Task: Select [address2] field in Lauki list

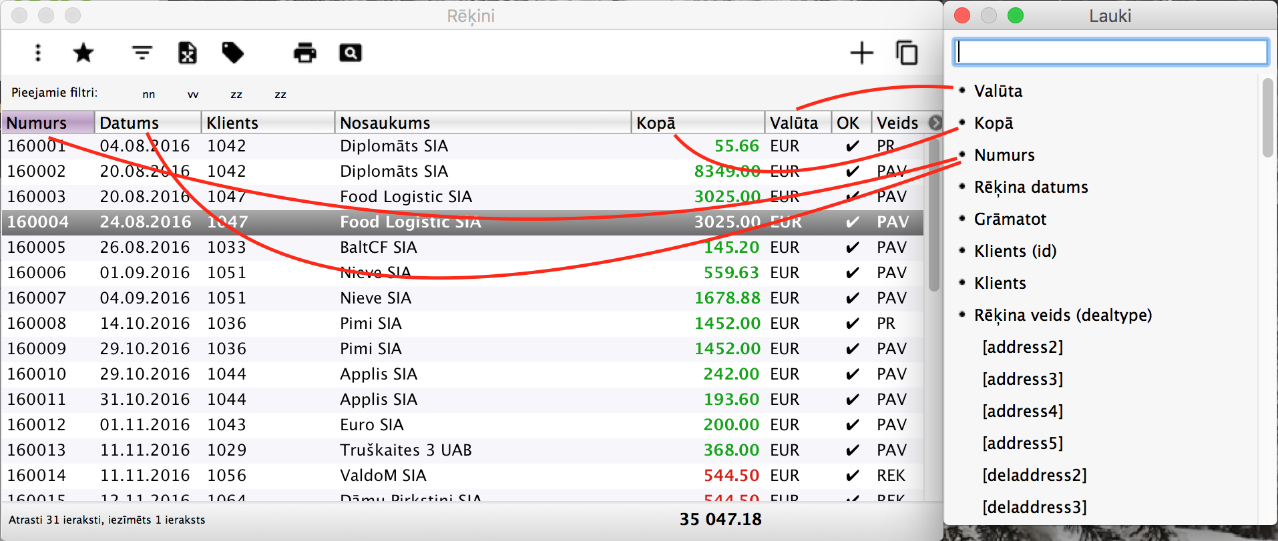Action: [x=1022, y=348]
